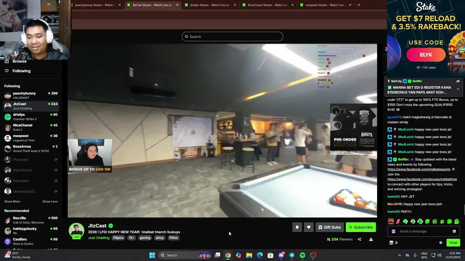This screenshot has width=465, height=261.
Task: Click ELYK code button on Stake ad
Action: (x=426, y=55)
